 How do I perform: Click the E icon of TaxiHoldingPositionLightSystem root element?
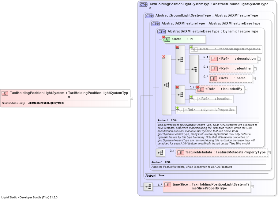[x=5, y=93]
